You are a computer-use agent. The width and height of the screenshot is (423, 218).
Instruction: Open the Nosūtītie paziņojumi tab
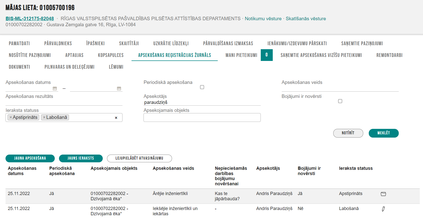[30, 55]
